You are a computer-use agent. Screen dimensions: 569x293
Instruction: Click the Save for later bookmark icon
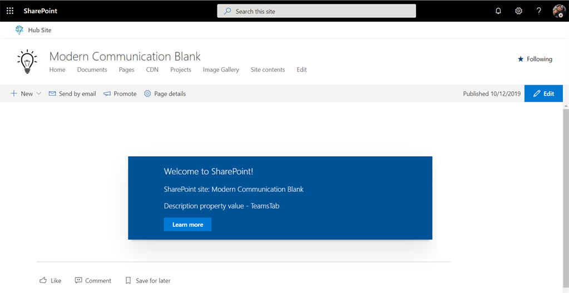(128, 280)
